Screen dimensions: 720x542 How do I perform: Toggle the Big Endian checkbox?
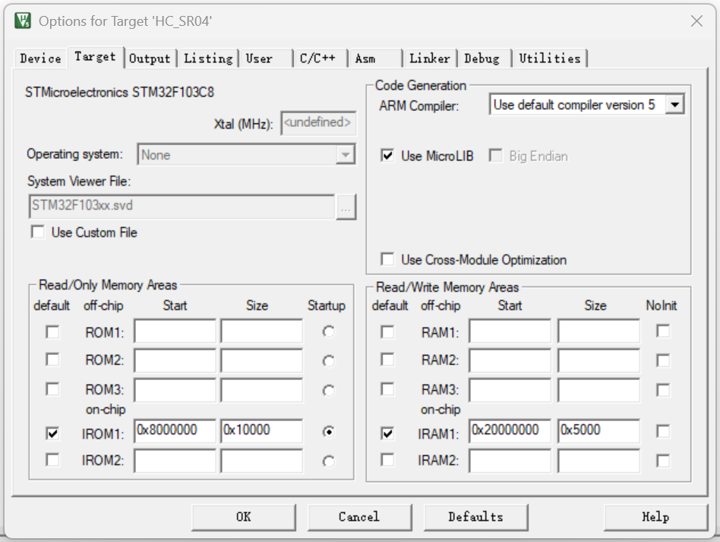495,155
